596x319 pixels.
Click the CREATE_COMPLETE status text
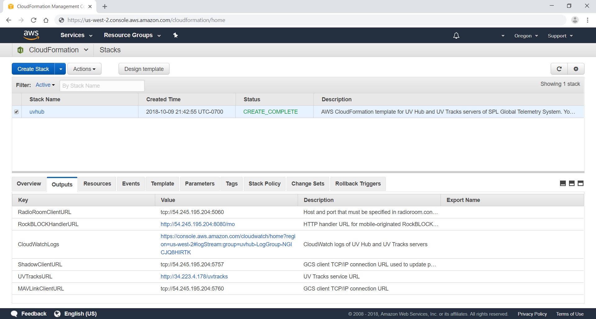pos(270,112)
